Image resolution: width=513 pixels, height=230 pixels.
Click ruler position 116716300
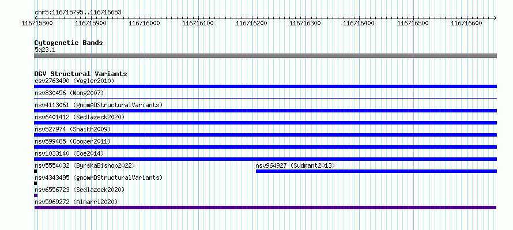[x=305, y=23]
